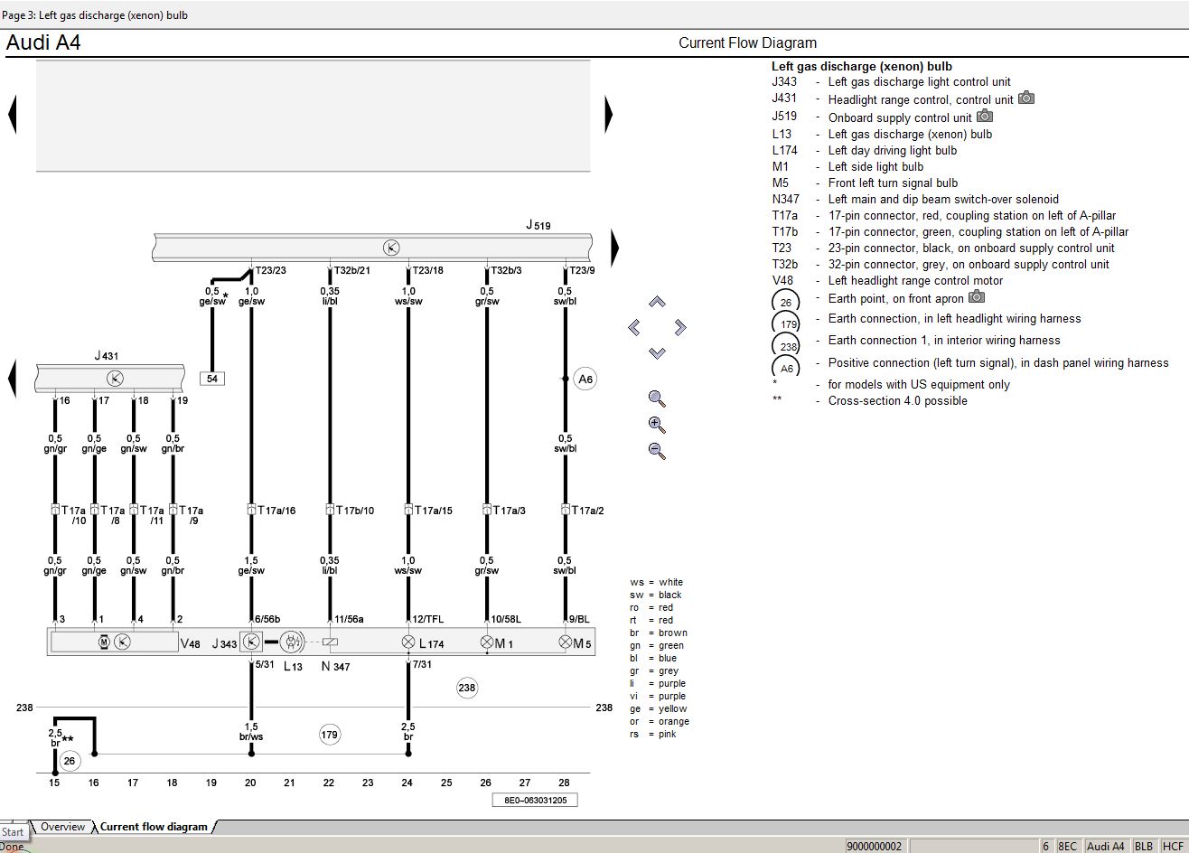Switch to the Overview tab
Image resolution: width=1189 pixels, height=853 pixels.
coord(62,827)
